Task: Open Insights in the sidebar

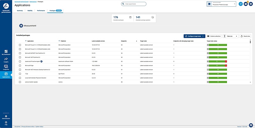Action: [6, 59]
